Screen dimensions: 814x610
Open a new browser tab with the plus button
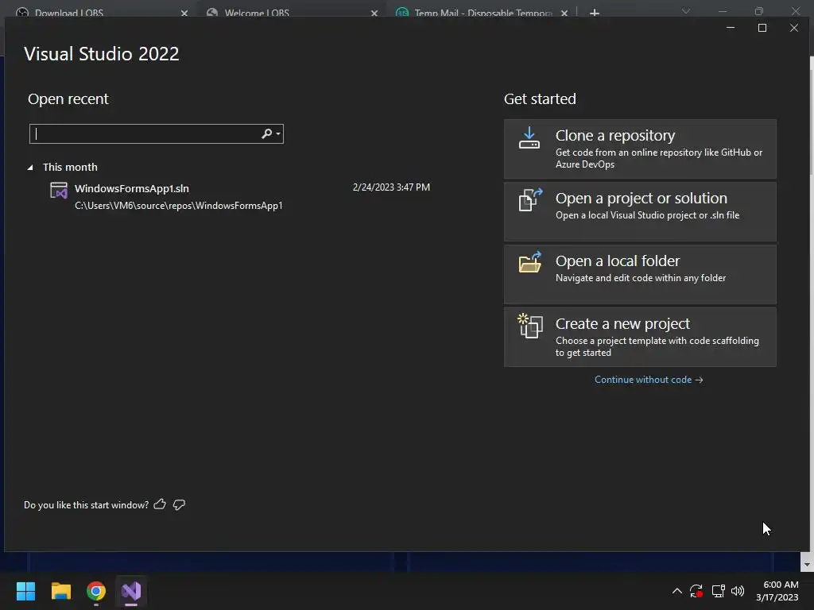click(x=595, y=13)
